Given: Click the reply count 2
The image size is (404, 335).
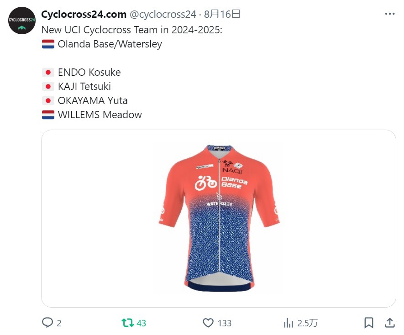Looking at the screenshot, I should pyautogui.click(x=59, y=323).
